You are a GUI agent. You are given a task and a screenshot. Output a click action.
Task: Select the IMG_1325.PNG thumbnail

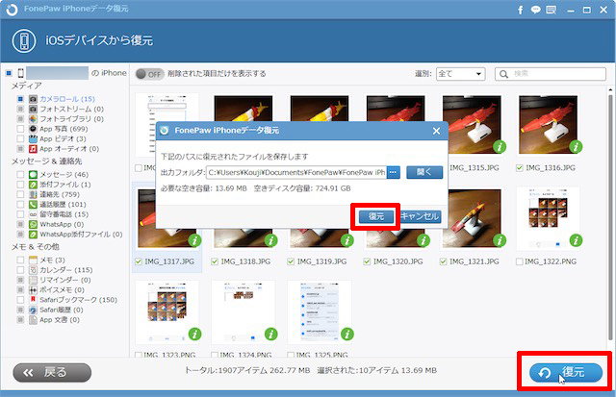pyautogui.click(x=320, y=311)
